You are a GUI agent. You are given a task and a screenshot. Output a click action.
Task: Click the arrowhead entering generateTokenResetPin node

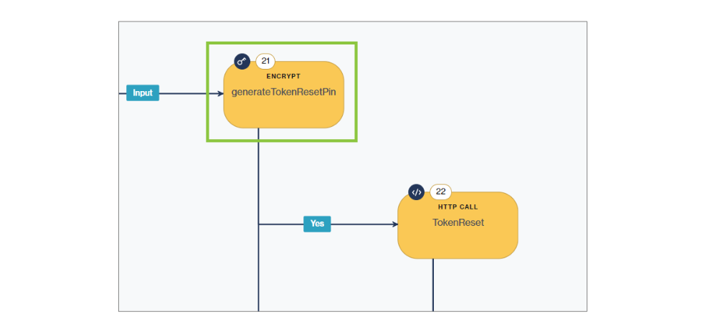click(x=219, y=93)
